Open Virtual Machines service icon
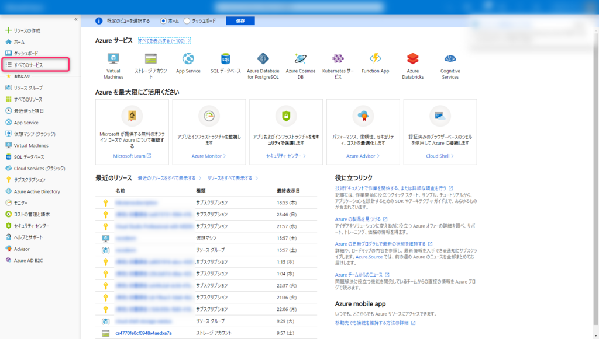The height and width of the screenshot is (339, 599). pyautogui.click(x=113, y=59)
